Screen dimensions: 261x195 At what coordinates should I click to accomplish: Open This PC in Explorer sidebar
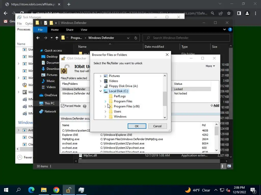(47, 103)
